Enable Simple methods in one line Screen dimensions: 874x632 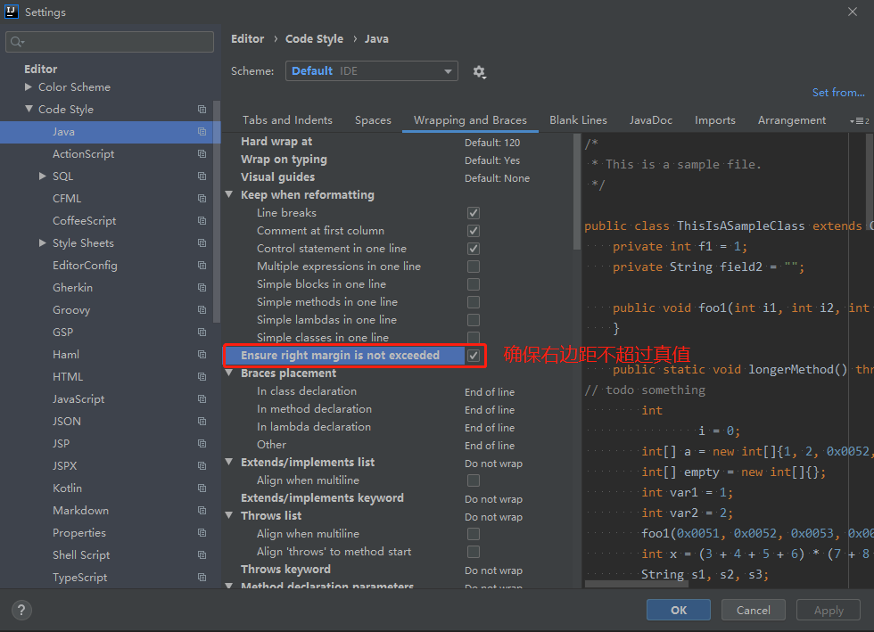pos(474,302)
